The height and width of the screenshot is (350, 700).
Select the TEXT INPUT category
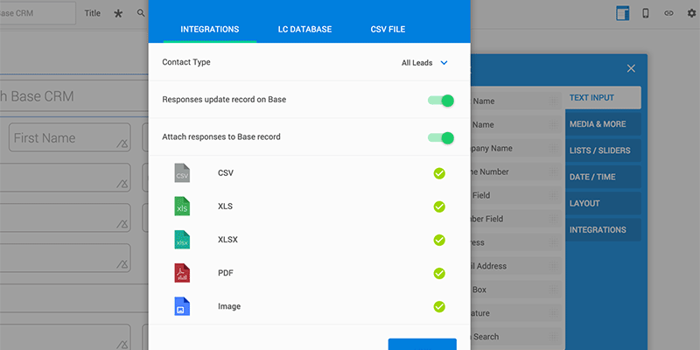click(x=603, y=98)
